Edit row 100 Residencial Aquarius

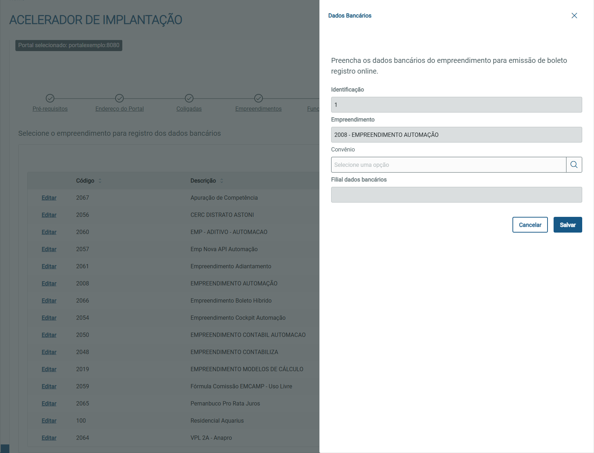point(49,421)
